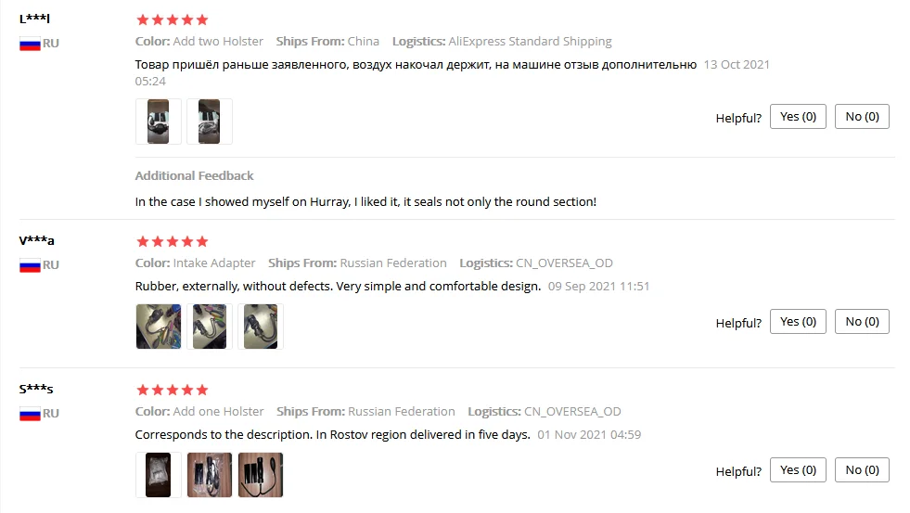Image resolution: width=910 pixels, height=513 pixels.
Task: Open second review photo from L***l
Action: coord(209,122)
